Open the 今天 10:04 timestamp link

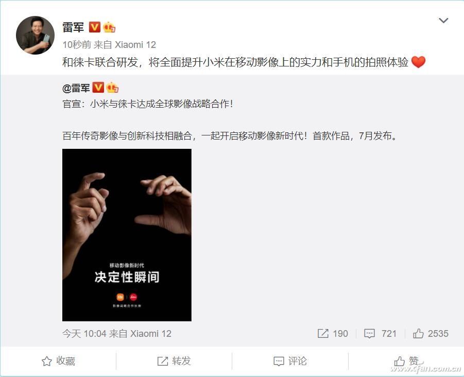click(84, 334)
